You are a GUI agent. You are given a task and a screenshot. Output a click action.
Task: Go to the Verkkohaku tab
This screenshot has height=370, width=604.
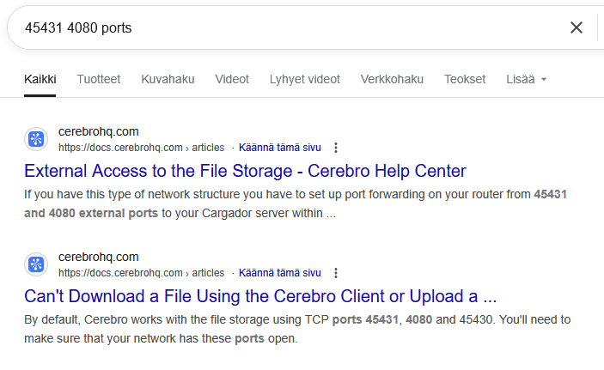(x=392, y=79)
